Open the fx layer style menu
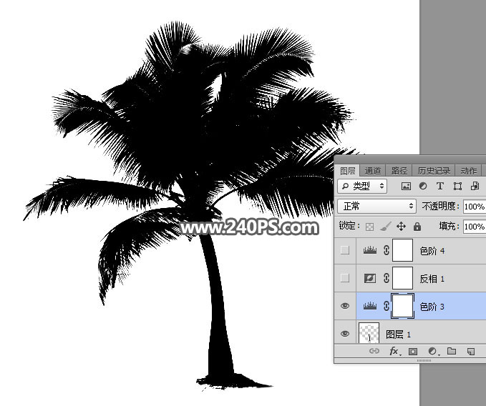This screenshot has height=406, width=486. [394, 351]
